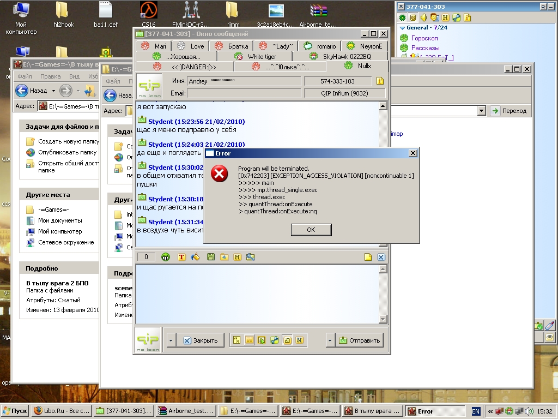The height and width of the screenshot is (419, 558).
Task: Click the Имя field showing Andrey
Action: [x=244, y=81]
